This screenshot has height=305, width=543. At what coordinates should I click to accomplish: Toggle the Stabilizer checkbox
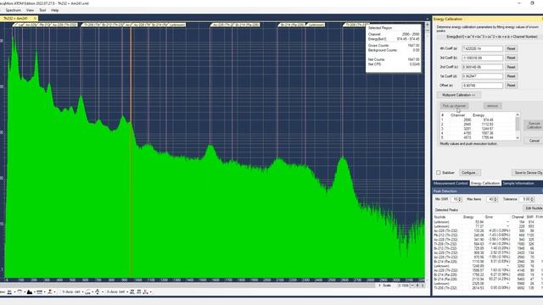(439, 173)
